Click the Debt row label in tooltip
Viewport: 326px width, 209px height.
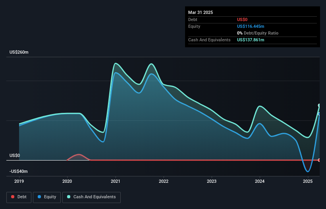pos(193,19)
